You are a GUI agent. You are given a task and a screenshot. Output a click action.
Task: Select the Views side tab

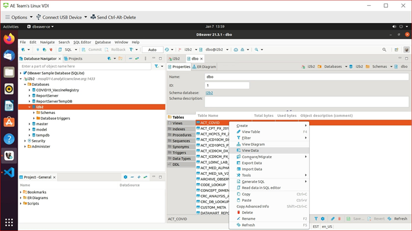pos(181,123)
